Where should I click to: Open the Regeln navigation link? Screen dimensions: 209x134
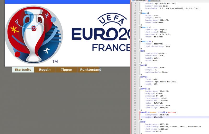(45, 70)
